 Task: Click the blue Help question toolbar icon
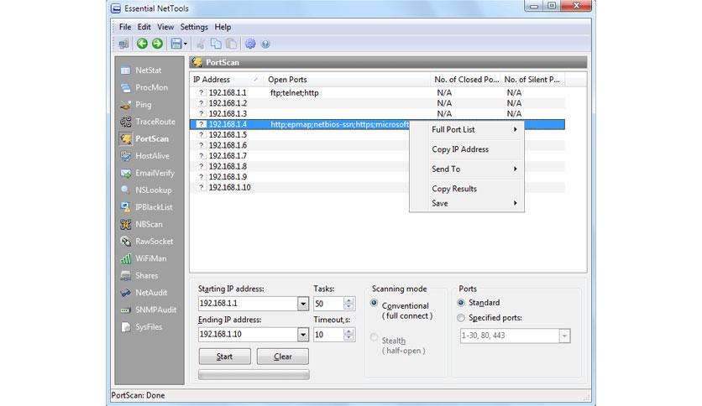(265, 44)
